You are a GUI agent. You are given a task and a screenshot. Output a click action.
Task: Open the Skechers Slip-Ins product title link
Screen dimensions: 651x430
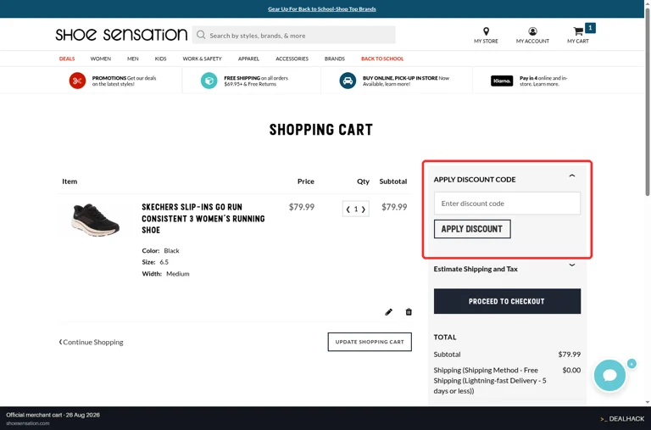click(x=203, y=219)
